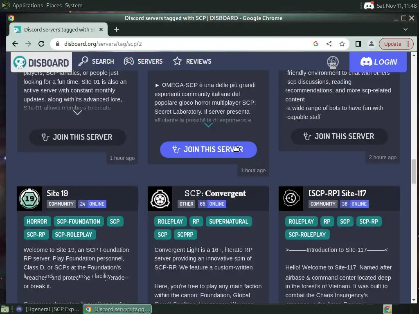The height and width of the screenshot is (314, 419).
Task: Click the URL address bar
Action: 182,44
